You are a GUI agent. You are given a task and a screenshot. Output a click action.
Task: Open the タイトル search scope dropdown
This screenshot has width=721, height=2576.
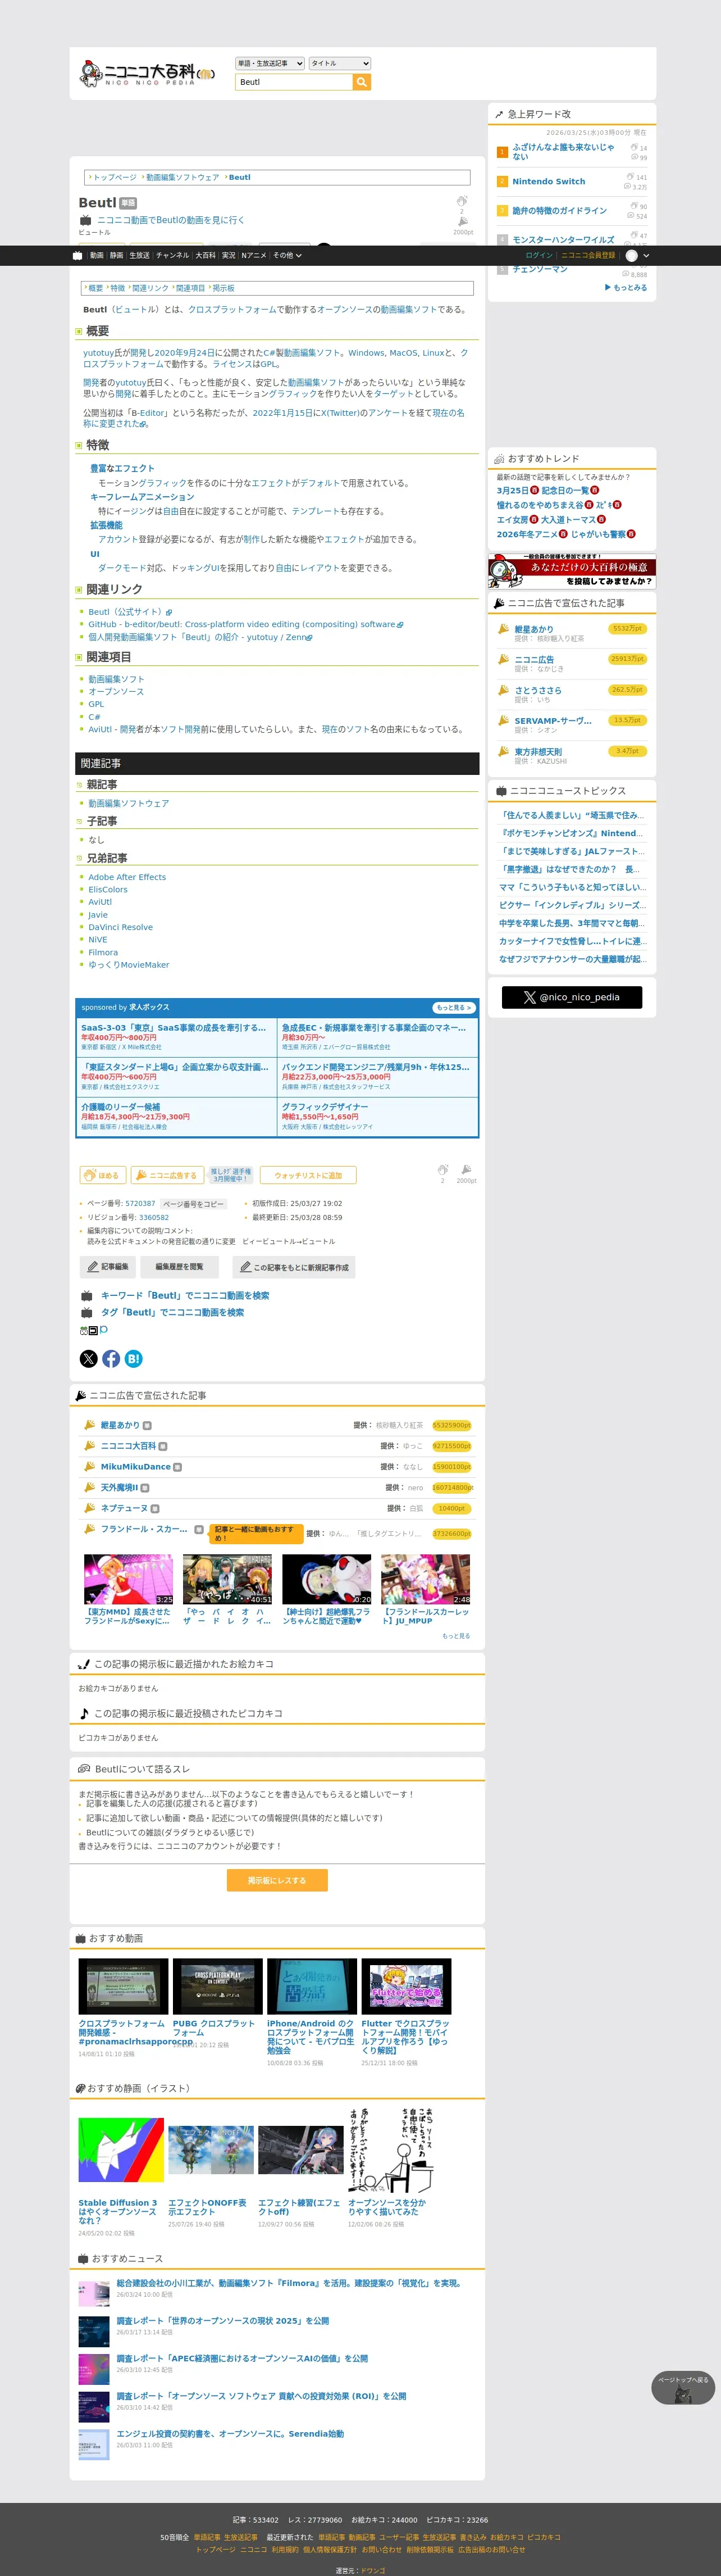[340, 63]
